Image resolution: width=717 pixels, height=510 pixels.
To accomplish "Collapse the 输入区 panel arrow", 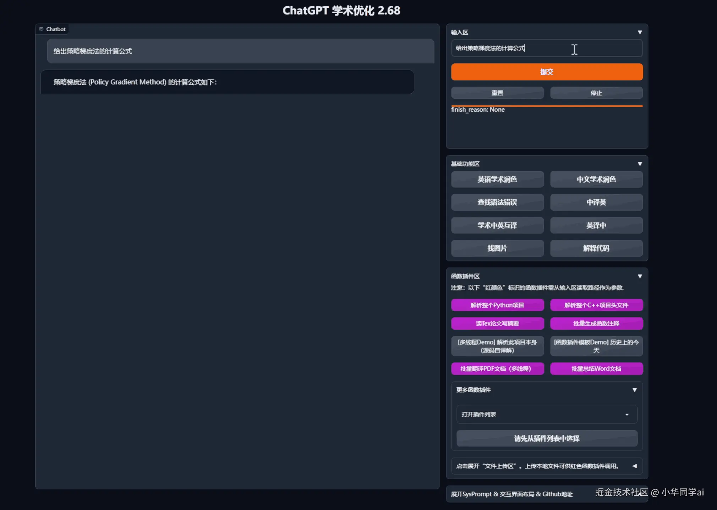I will coord(640,32).
